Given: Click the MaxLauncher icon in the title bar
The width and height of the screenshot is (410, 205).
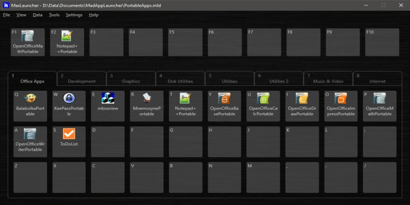Looking at the screenshot, I should tap(6, 5).
